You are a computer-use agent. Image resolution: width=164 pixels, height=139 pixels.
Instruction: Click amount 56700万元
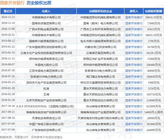click(x=154, y=47)
